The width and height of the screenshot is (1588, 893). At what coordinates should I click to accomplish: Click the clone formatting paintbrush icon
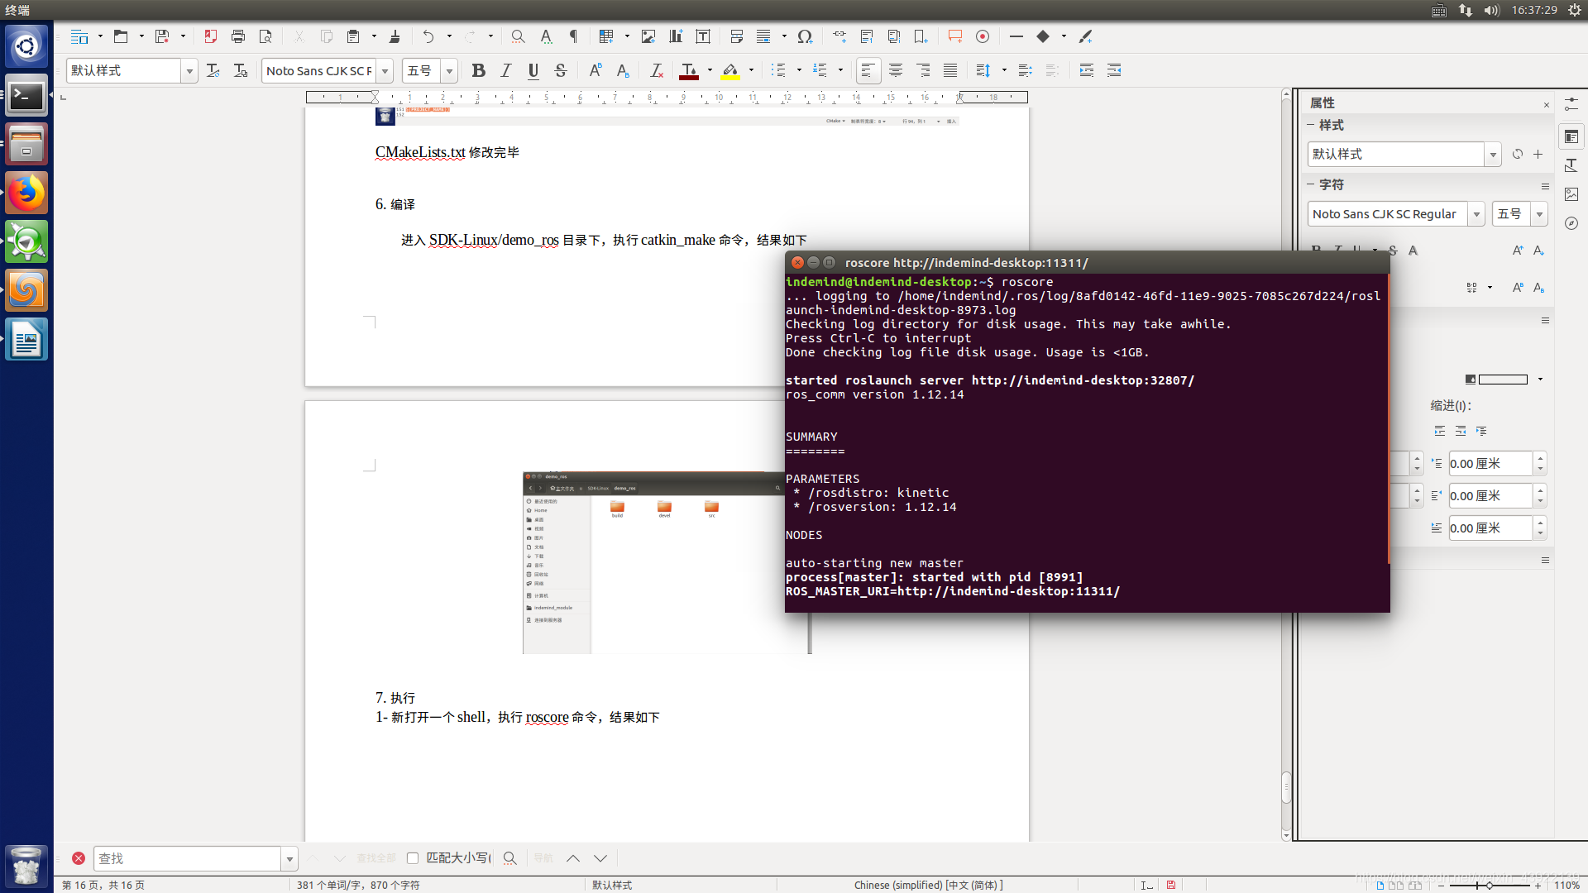point(395,36)
